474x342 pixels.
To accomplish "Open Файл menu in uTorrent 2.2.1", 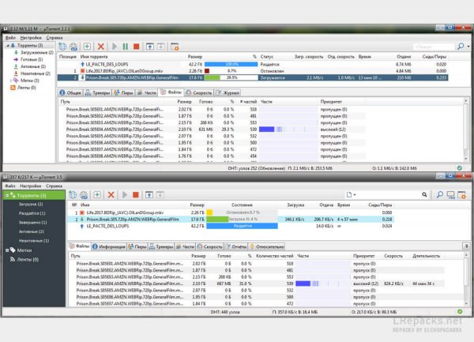I will (10, 38).
